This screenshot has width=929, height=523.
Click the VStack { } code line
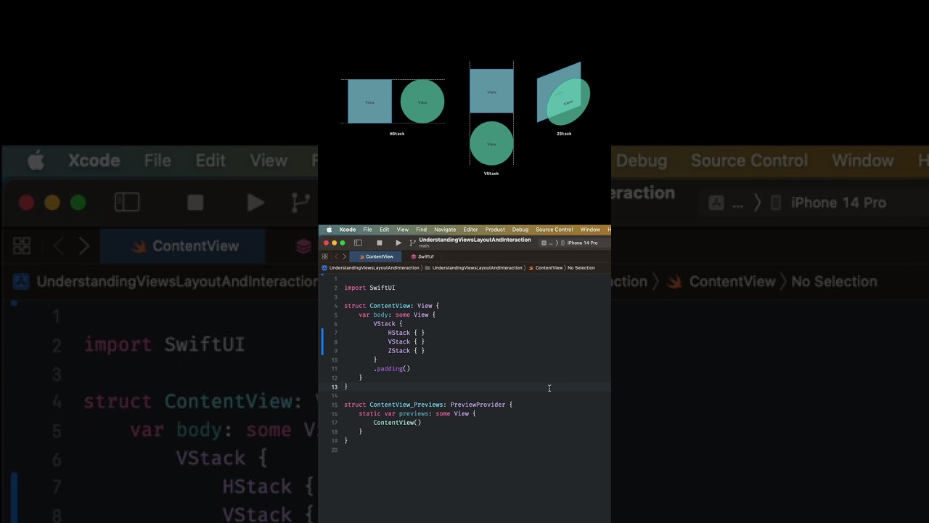pyautogui.click(x=406, y=341)
